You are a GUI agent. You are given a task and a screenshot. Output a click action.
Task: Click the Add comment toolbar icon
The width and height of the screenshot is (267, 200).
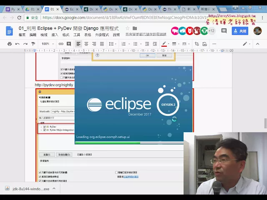coord(69,44)
